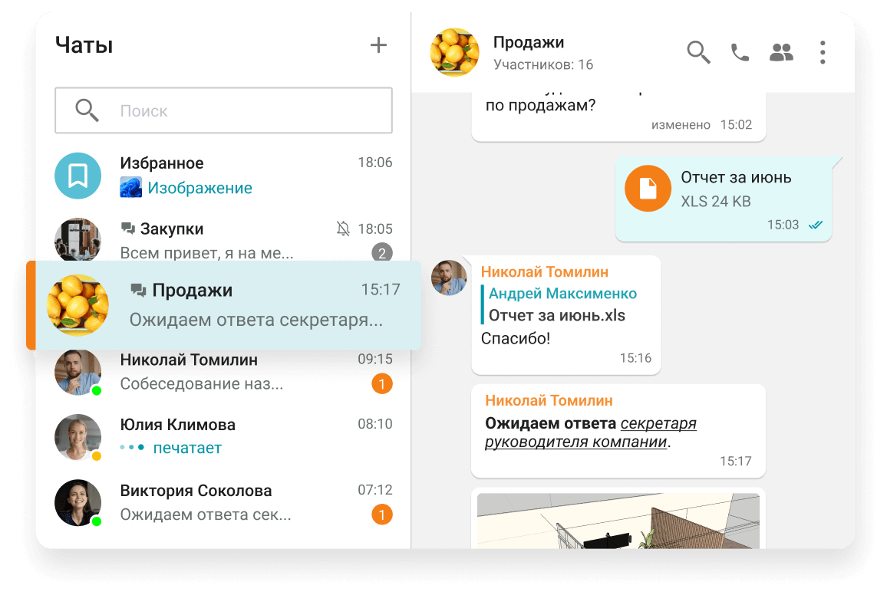This screenshot has height=595, width=887.
Task: Click the orange XLS file icon
Action: coord(648,189)
